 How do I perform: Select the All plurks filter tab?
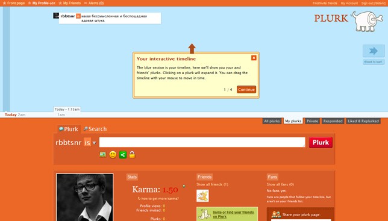(x=272, y=121)
